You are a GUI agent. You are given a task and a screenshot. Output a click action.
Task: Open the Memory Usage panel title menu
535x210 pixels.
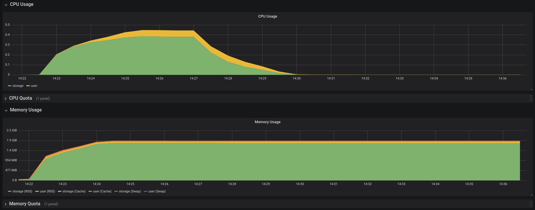267,122
